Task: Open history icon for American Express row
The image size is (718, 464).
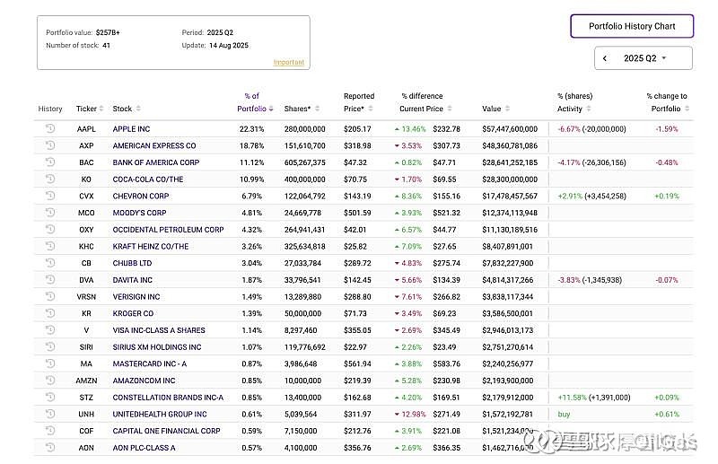Action: pos(50,145)
